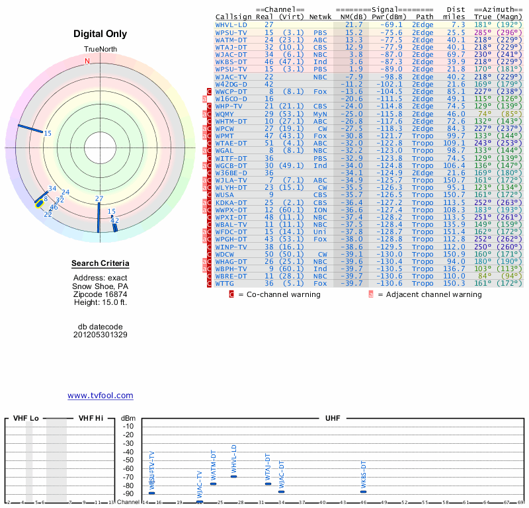Screen dimensions: 529x508
Task: Click channel 27 bar on radar plot
Action: coord(99,217)
